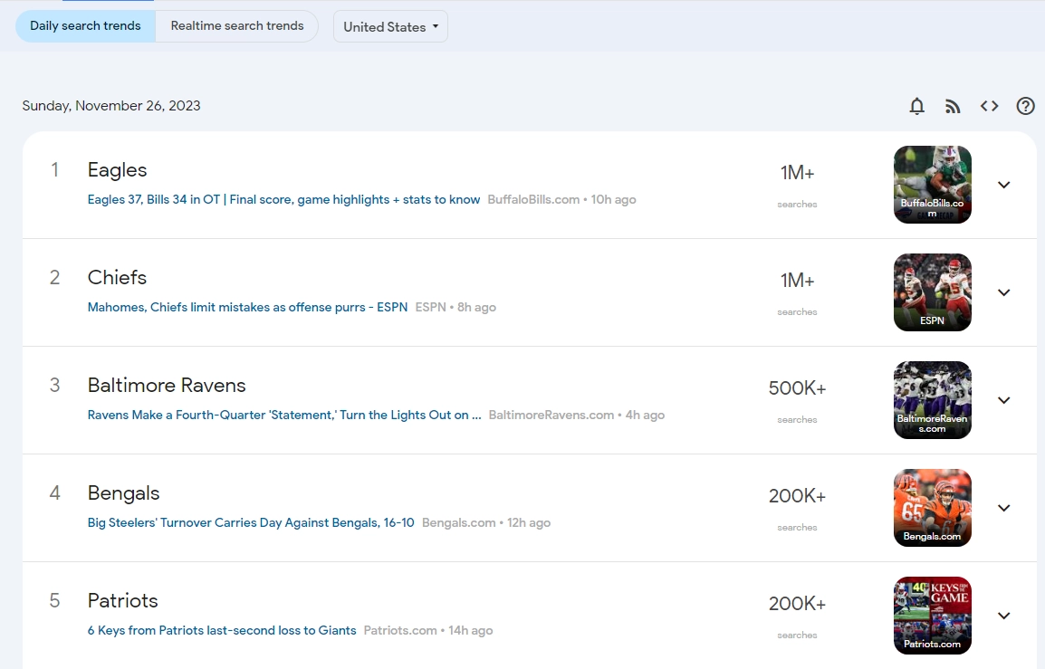Expand the Patriots trend row

[x=1003, y=616]
